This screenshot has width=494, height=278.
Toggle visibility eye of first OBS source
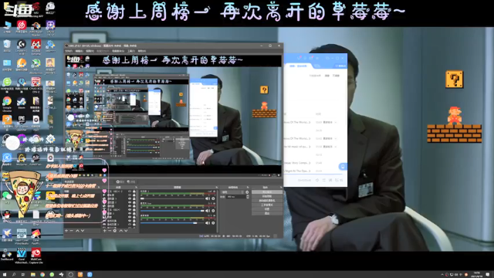130,191
